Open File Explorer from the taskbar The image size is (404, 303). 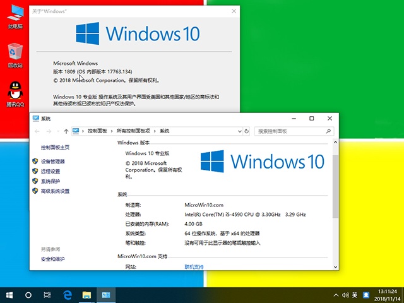point(86,295)
